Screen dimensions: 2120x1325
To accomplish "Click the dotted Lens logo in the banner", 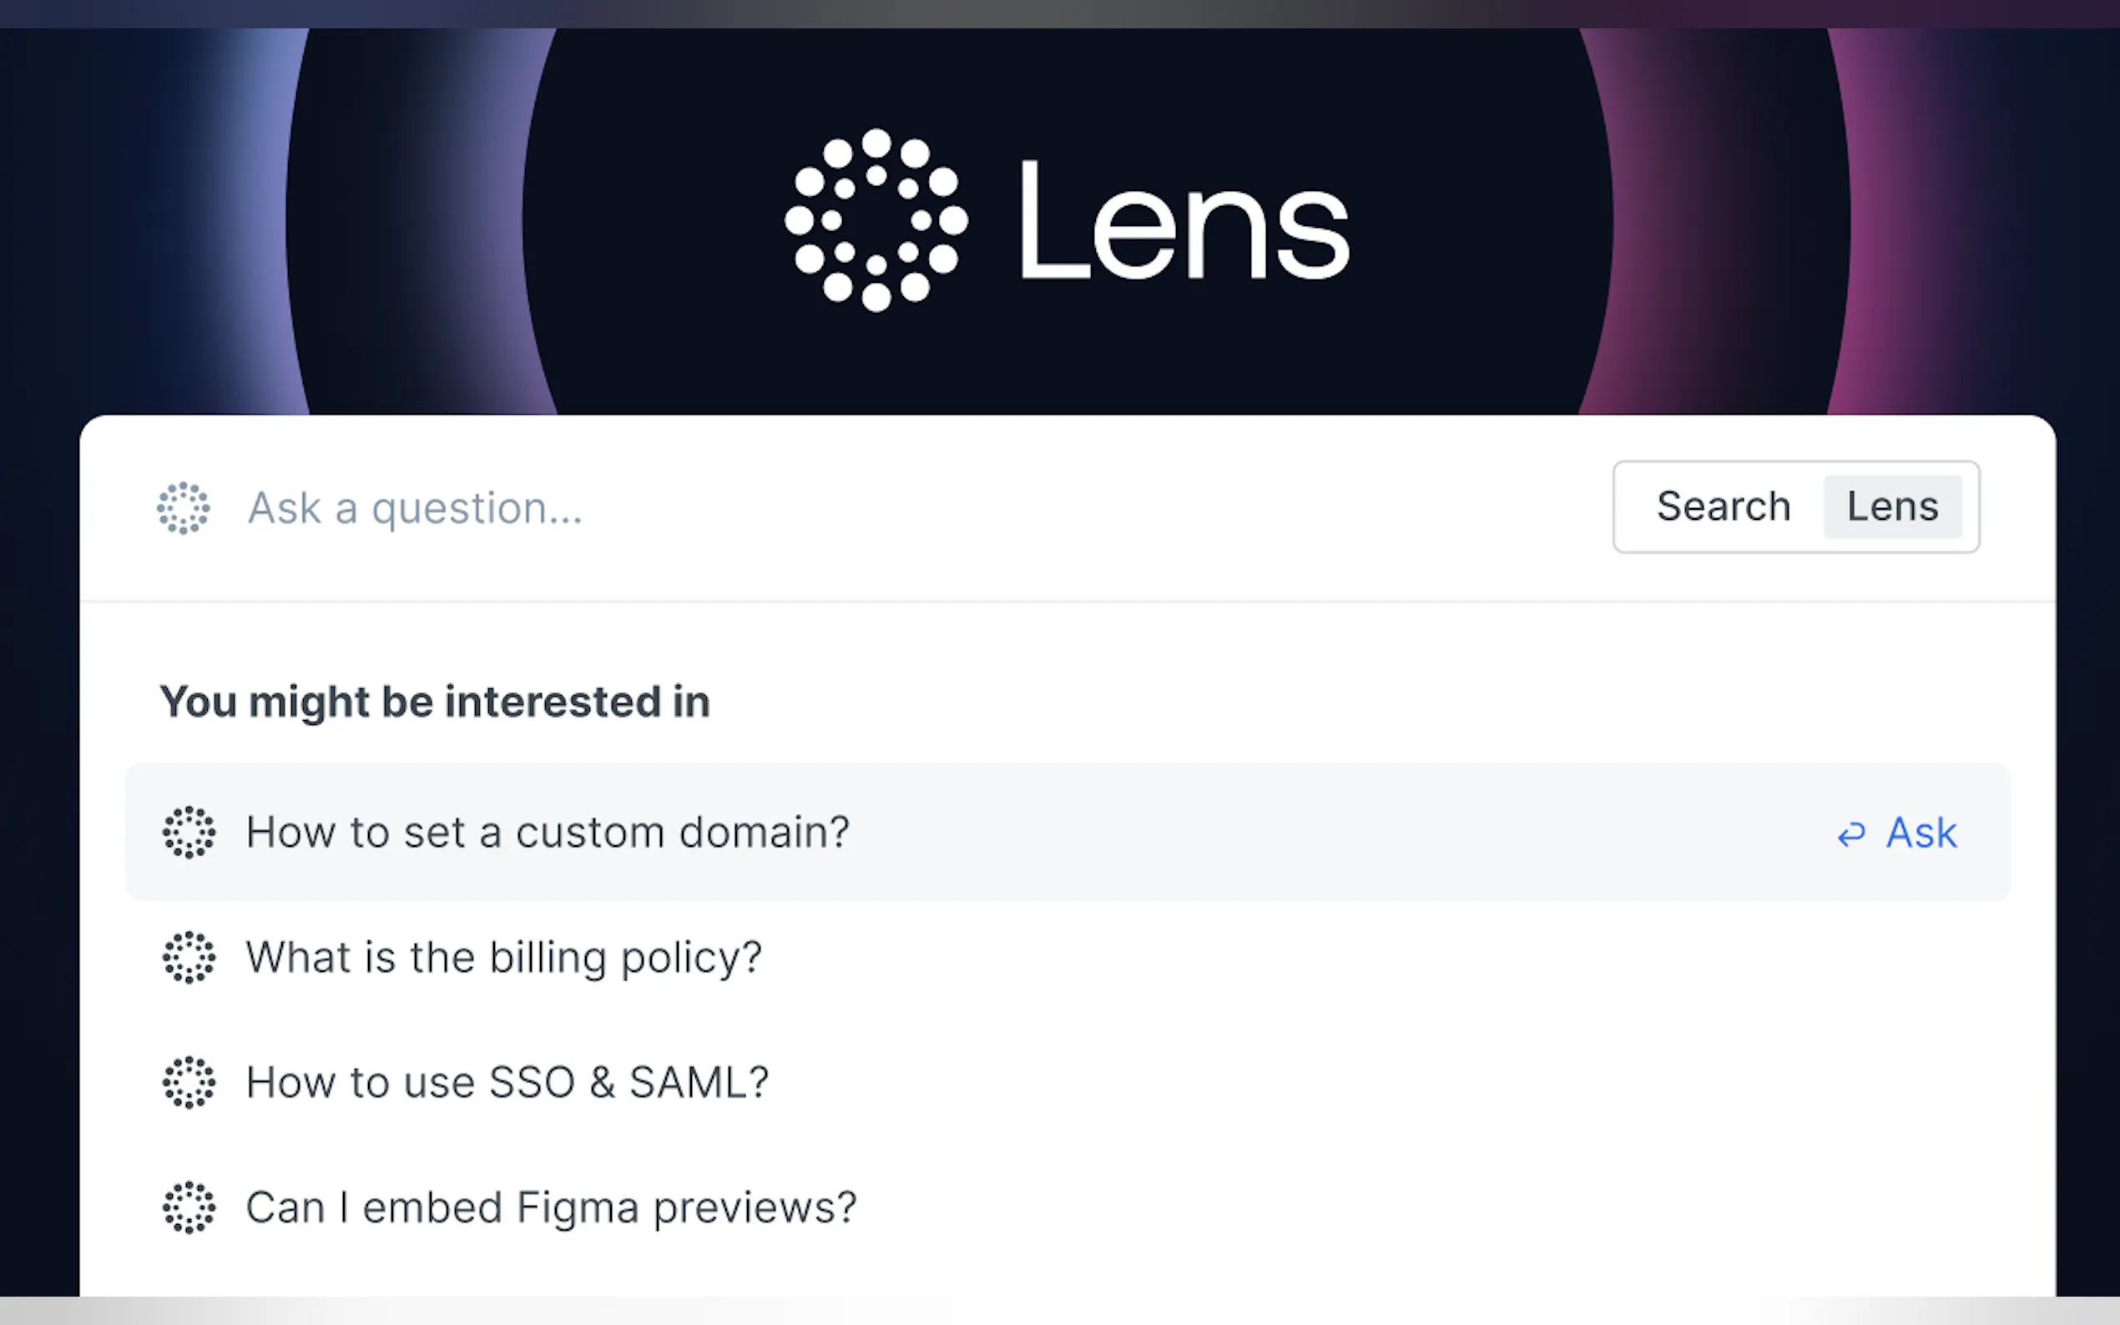I will tap(876, 220).
